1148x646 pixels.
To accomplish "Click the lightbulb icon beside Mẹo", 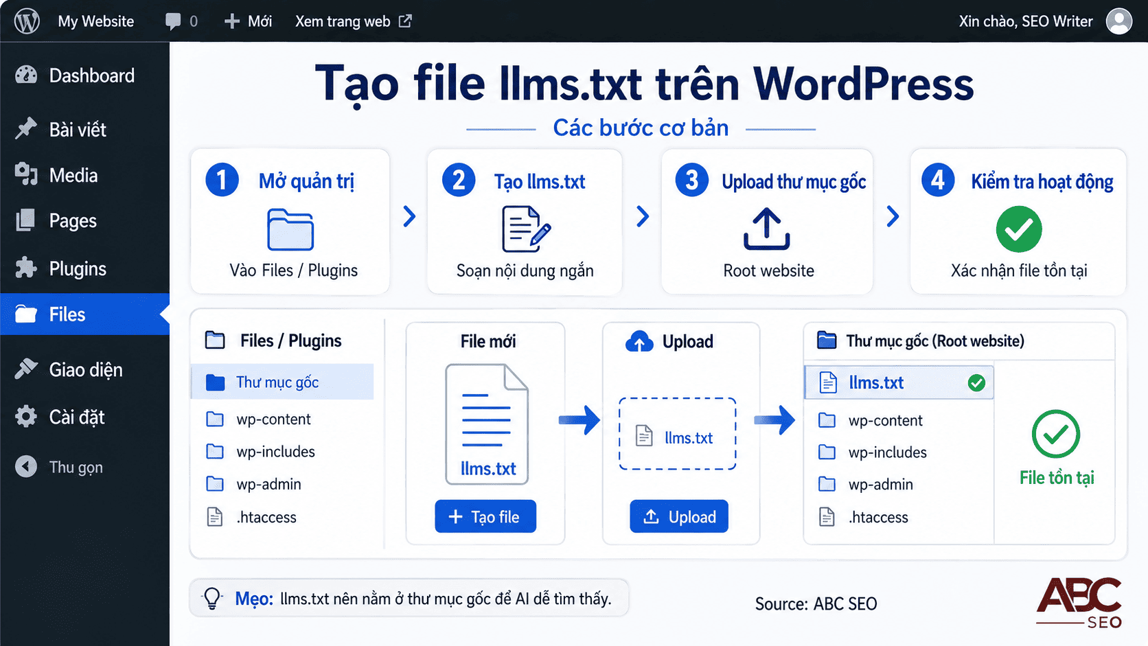I will 213,598.
